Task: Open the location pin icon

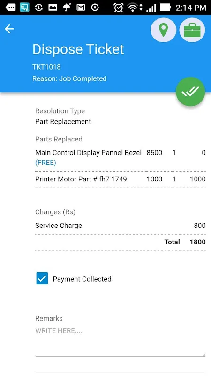Action: (163, 30)
